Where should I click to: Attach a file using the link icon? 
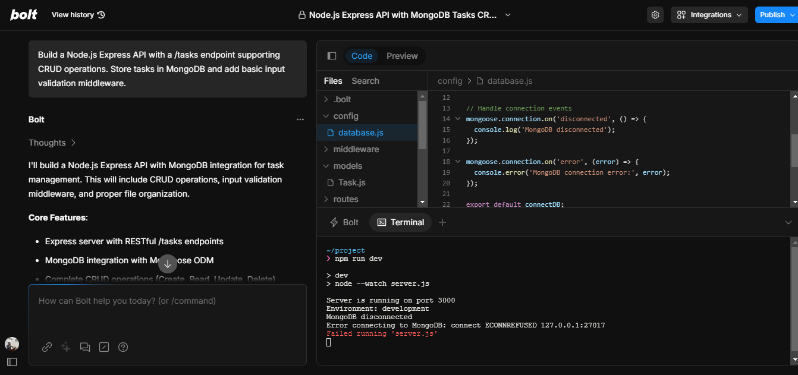[x=47, y=347]
